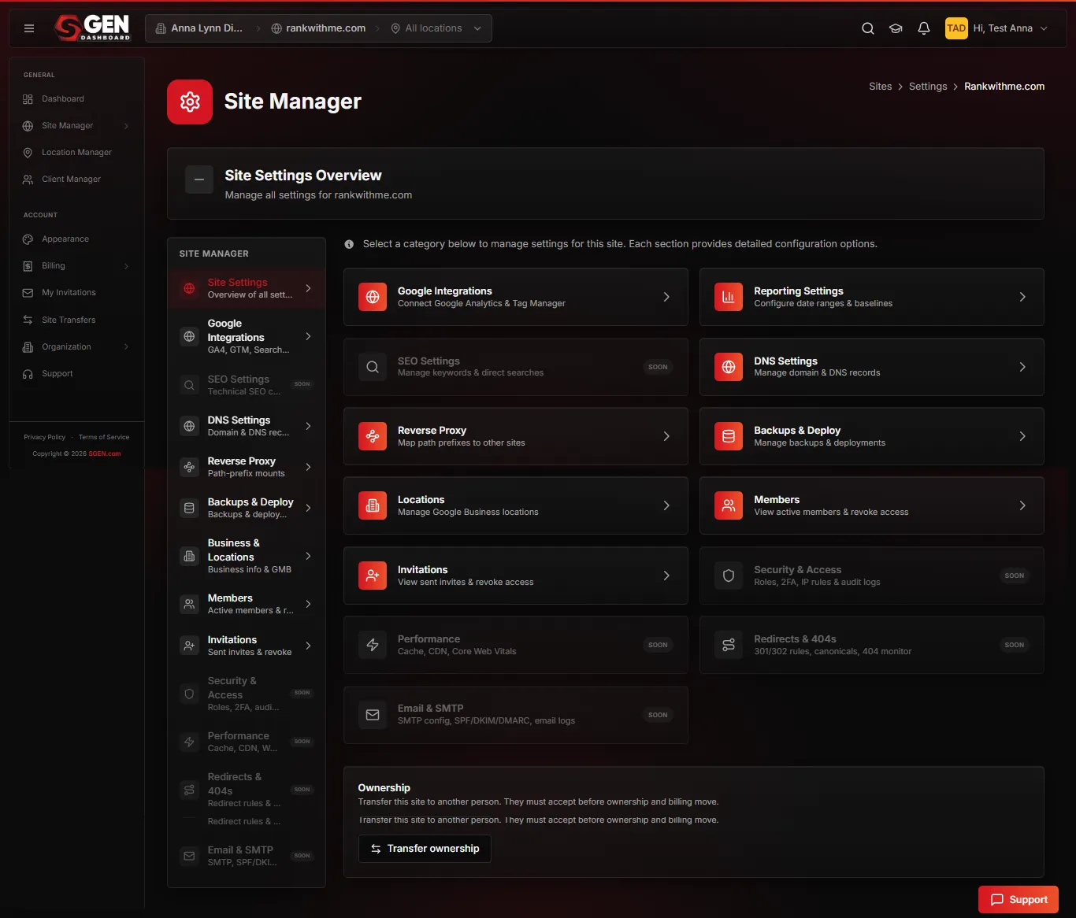This screenshot has height=918, width=1076.
Task: Open Google Integrations card via its chevron
Action: coord(666,297)
